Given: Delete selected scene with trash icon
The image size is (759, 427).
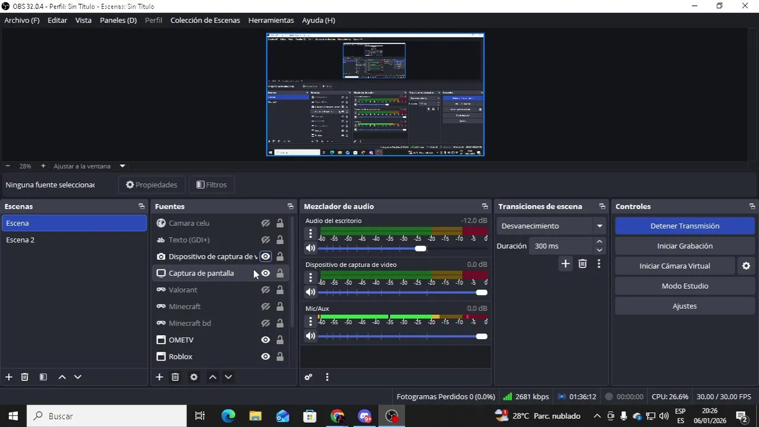Looking at the screenshot, I should point(25,377).
